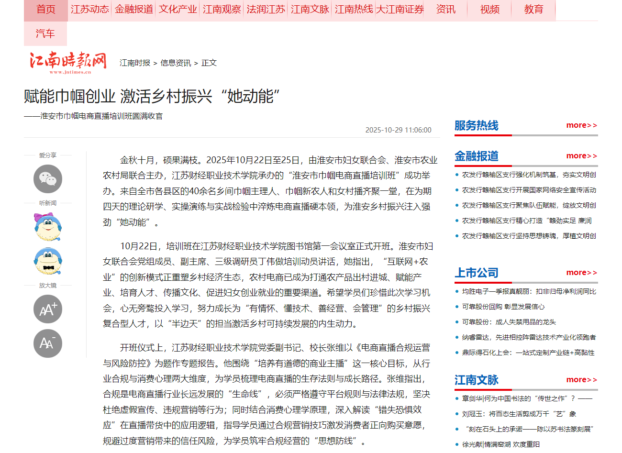Expand more in the 江南文脉 section
The width and height of the screenshot is (622, 453).
coord(581,380)
